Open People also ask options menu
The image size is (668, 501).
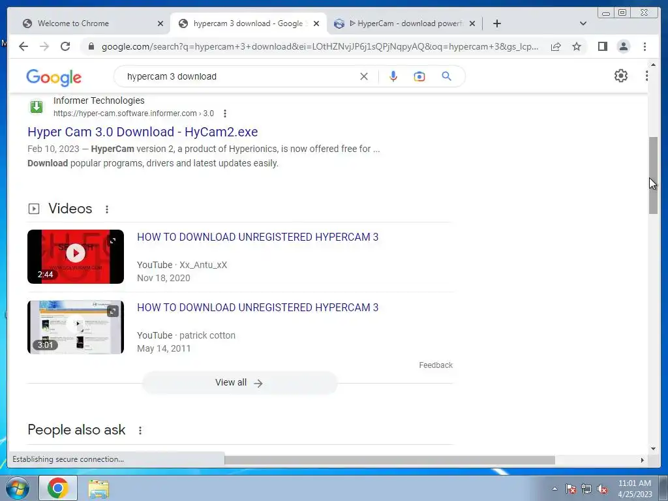[x=140, y=431]
